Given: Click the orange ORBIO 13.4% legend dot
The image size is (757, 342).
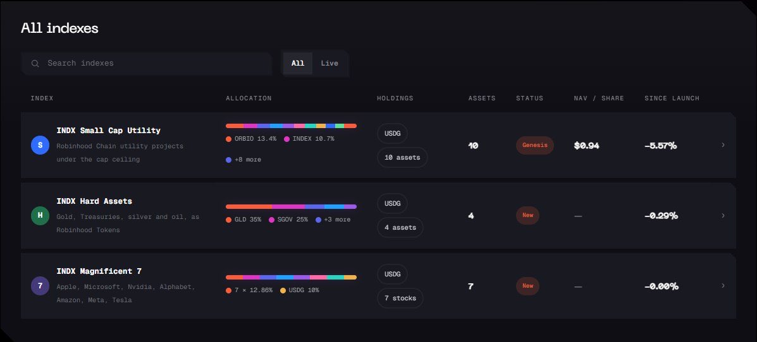Looking at the screenshot, I should (229, 139).
